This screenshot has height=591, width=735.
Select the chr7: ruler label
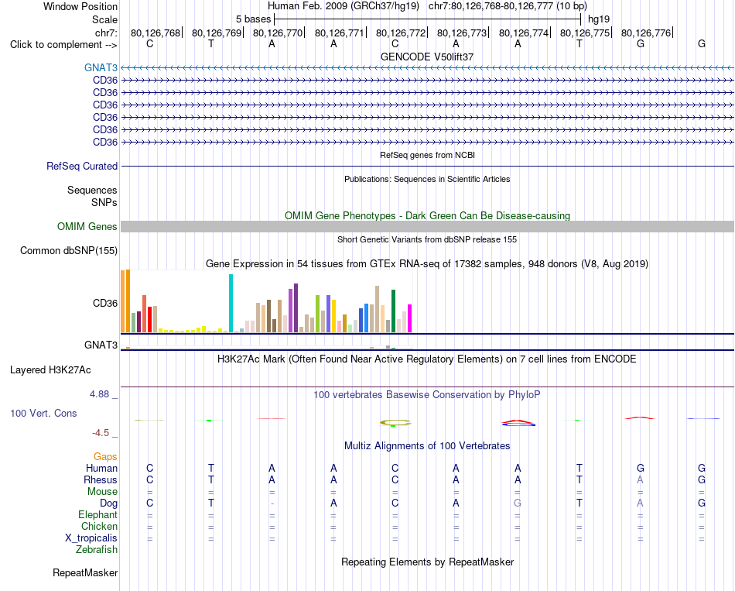coord(106,33)
